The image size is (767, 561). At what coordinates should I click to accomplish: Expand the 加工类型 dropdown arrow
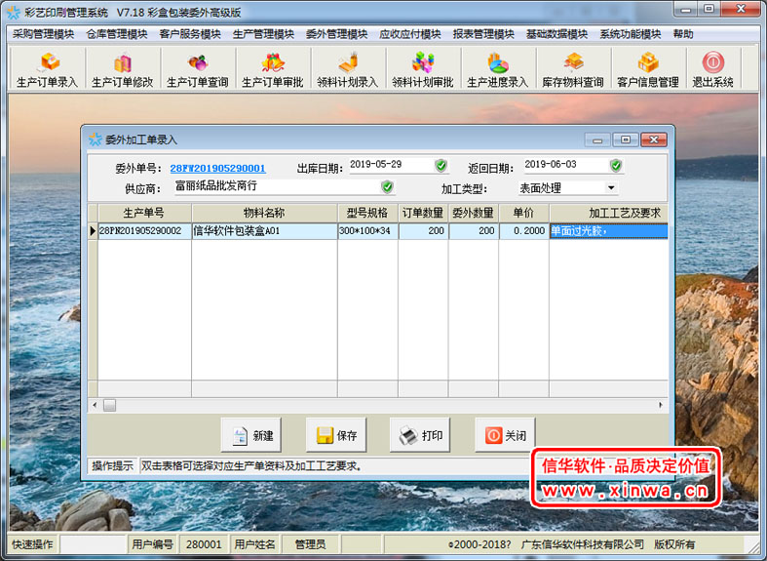point(610,187)
